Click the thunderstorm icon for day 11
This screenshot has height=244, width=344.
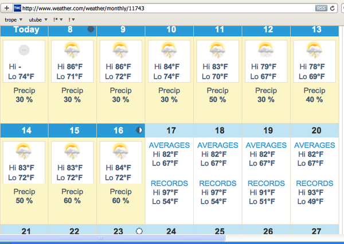[x=218, y=50]
